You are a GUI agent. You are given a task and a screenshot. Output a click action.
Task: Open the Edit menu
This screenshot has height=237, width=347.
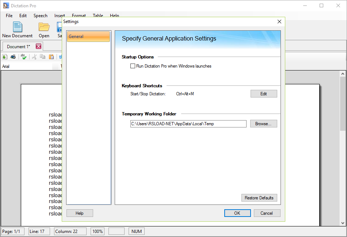(x=23, y=15)
